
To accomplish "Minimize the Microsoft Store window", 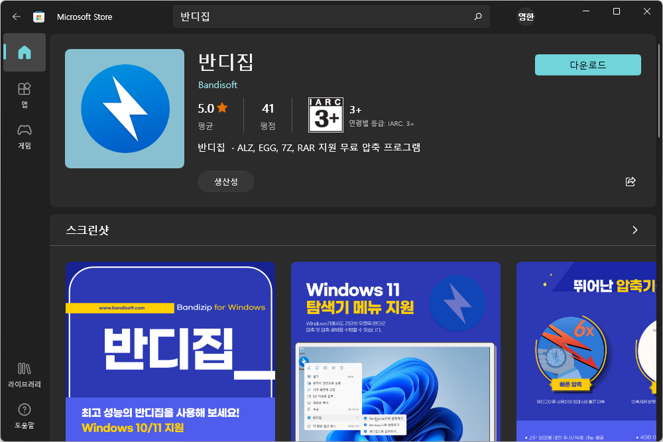I will [x=586, y=11].
